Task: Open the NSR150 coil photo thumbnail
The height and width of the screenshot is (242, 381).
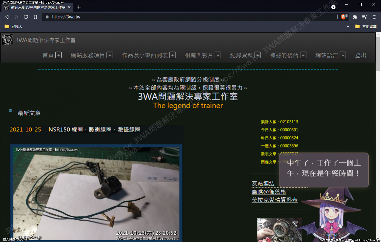Action: 96,192
